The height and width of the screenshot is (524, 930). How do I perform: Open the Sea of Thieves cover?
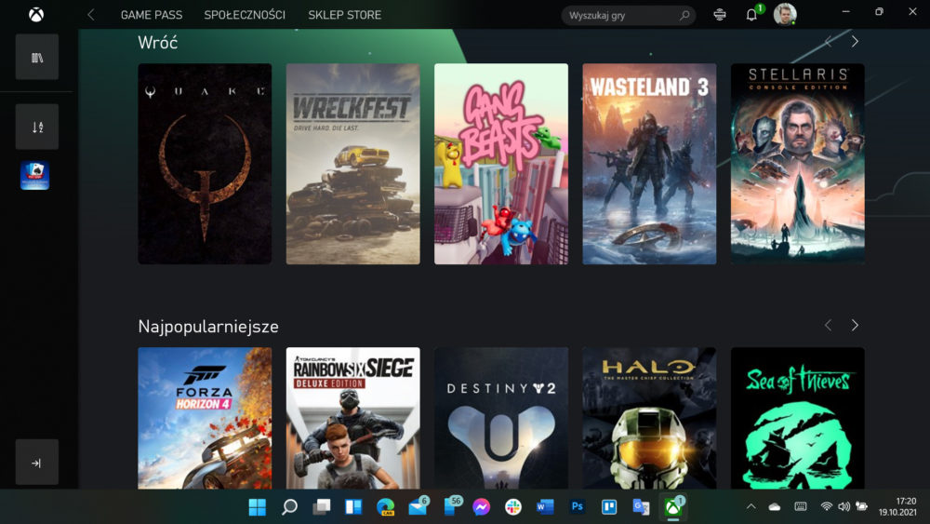tap(798, 419)
